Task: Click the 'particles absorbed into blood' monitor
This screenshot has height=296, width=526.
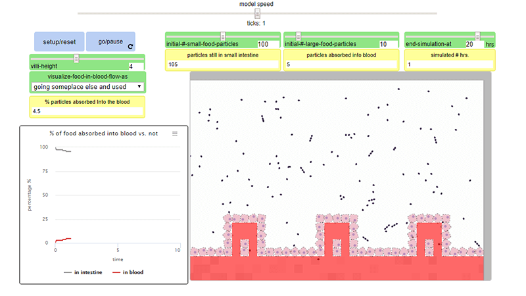Action: (341, 60)
